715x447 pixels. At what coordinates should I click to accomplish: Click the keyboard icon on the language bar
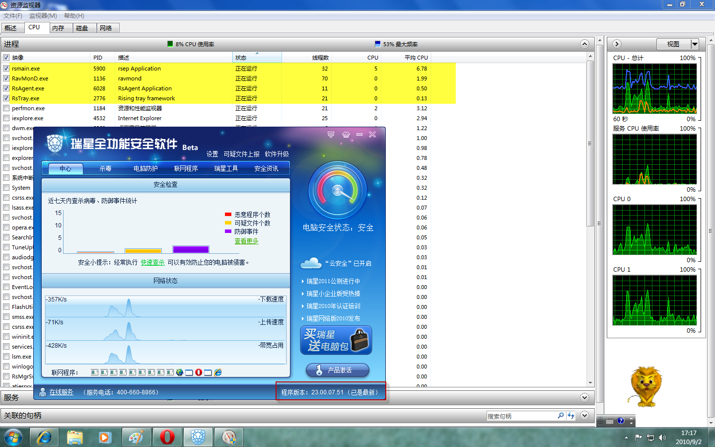click(x=610, y=421)
